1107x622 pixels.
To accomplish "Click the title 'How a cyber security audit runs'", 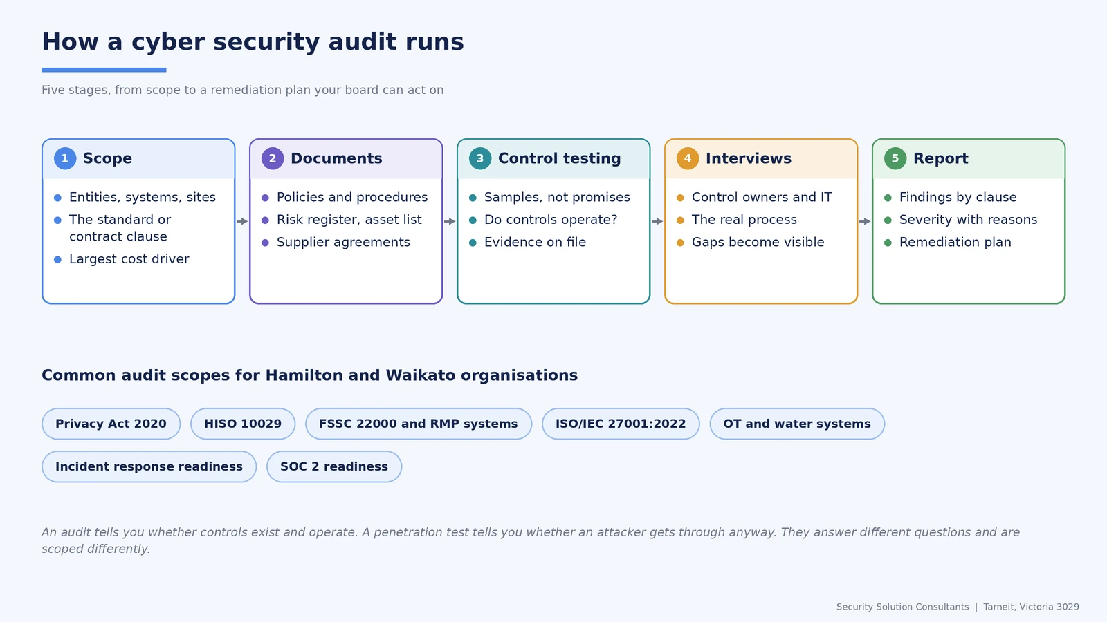I will point(253,42).
